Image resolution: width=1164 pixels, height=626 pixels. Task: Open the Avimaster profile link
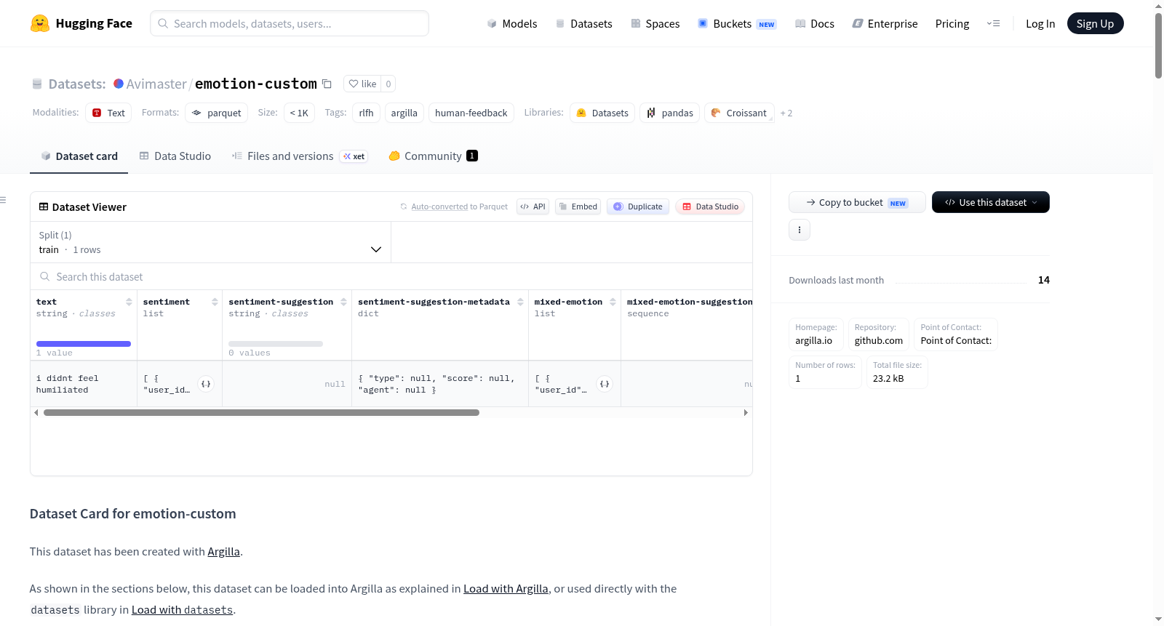(x=156, y=84)
